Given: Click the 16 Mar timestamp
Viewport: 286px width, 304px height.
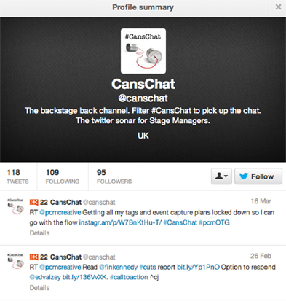Looking at the screenshot, I should 261,201.
